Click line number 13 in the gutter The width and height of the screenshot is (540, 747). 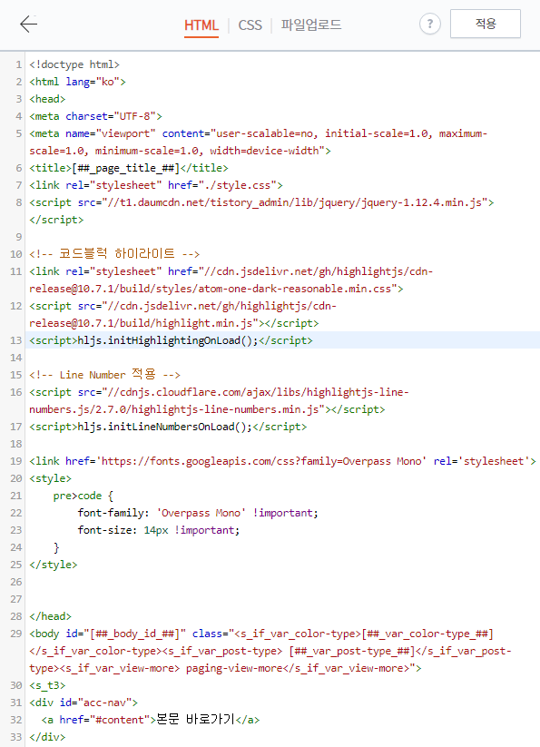16,340
